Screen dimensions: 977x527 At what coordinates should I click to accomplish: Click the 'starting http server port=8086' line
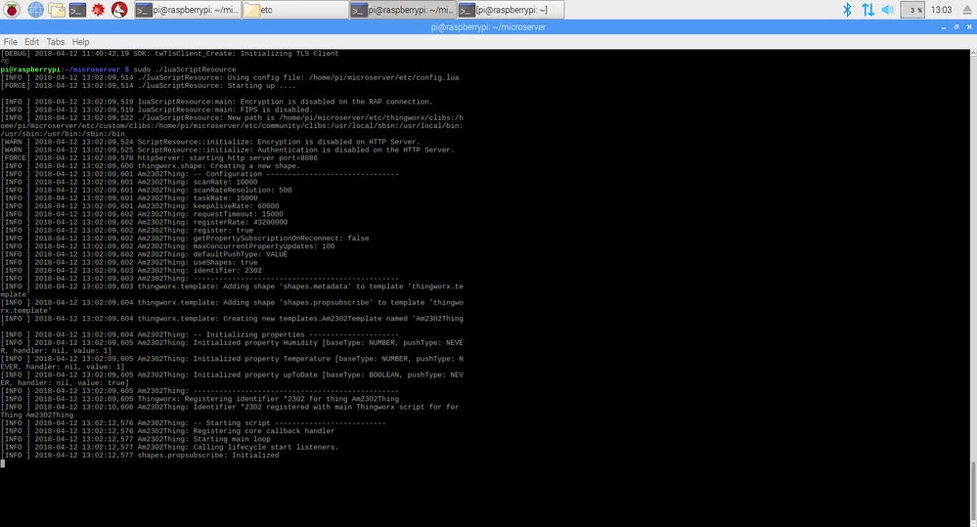coord(158,157)
